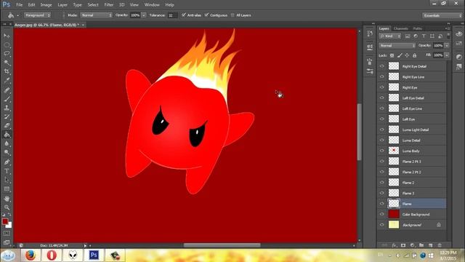Image resolution: width=465 pixels, height=262 pixels.
Task: Click the Add layer mask icon
Action: click(403, 245)
